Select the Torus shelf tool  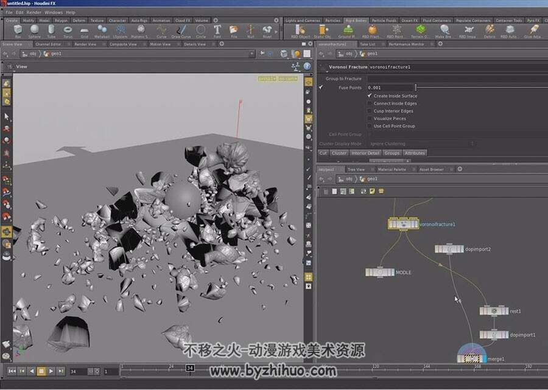pyautogui.click(x=68, y=31)
